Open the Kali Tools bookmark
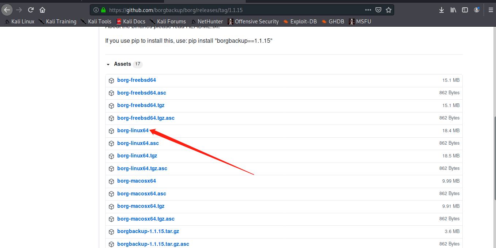Screen dimensions: 496x248 [96, 22]
